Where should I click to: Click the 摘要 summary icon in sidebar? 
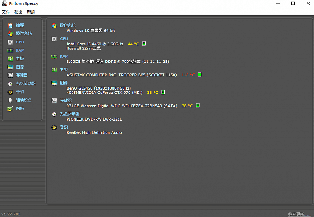(x=10, y=25)
